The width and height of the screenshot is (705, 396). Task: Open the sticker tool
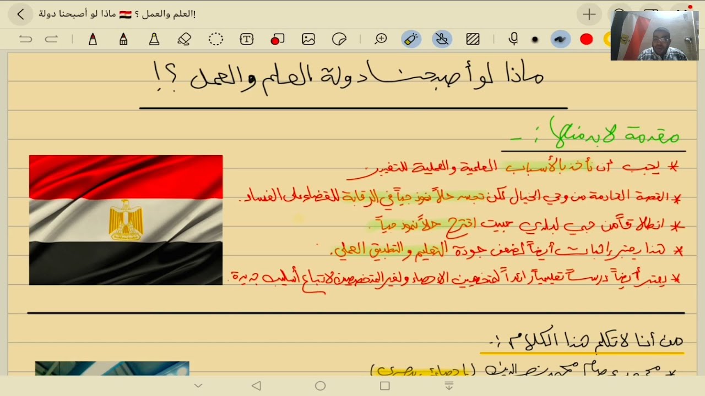pyautogui.click(x=339, y=39)
